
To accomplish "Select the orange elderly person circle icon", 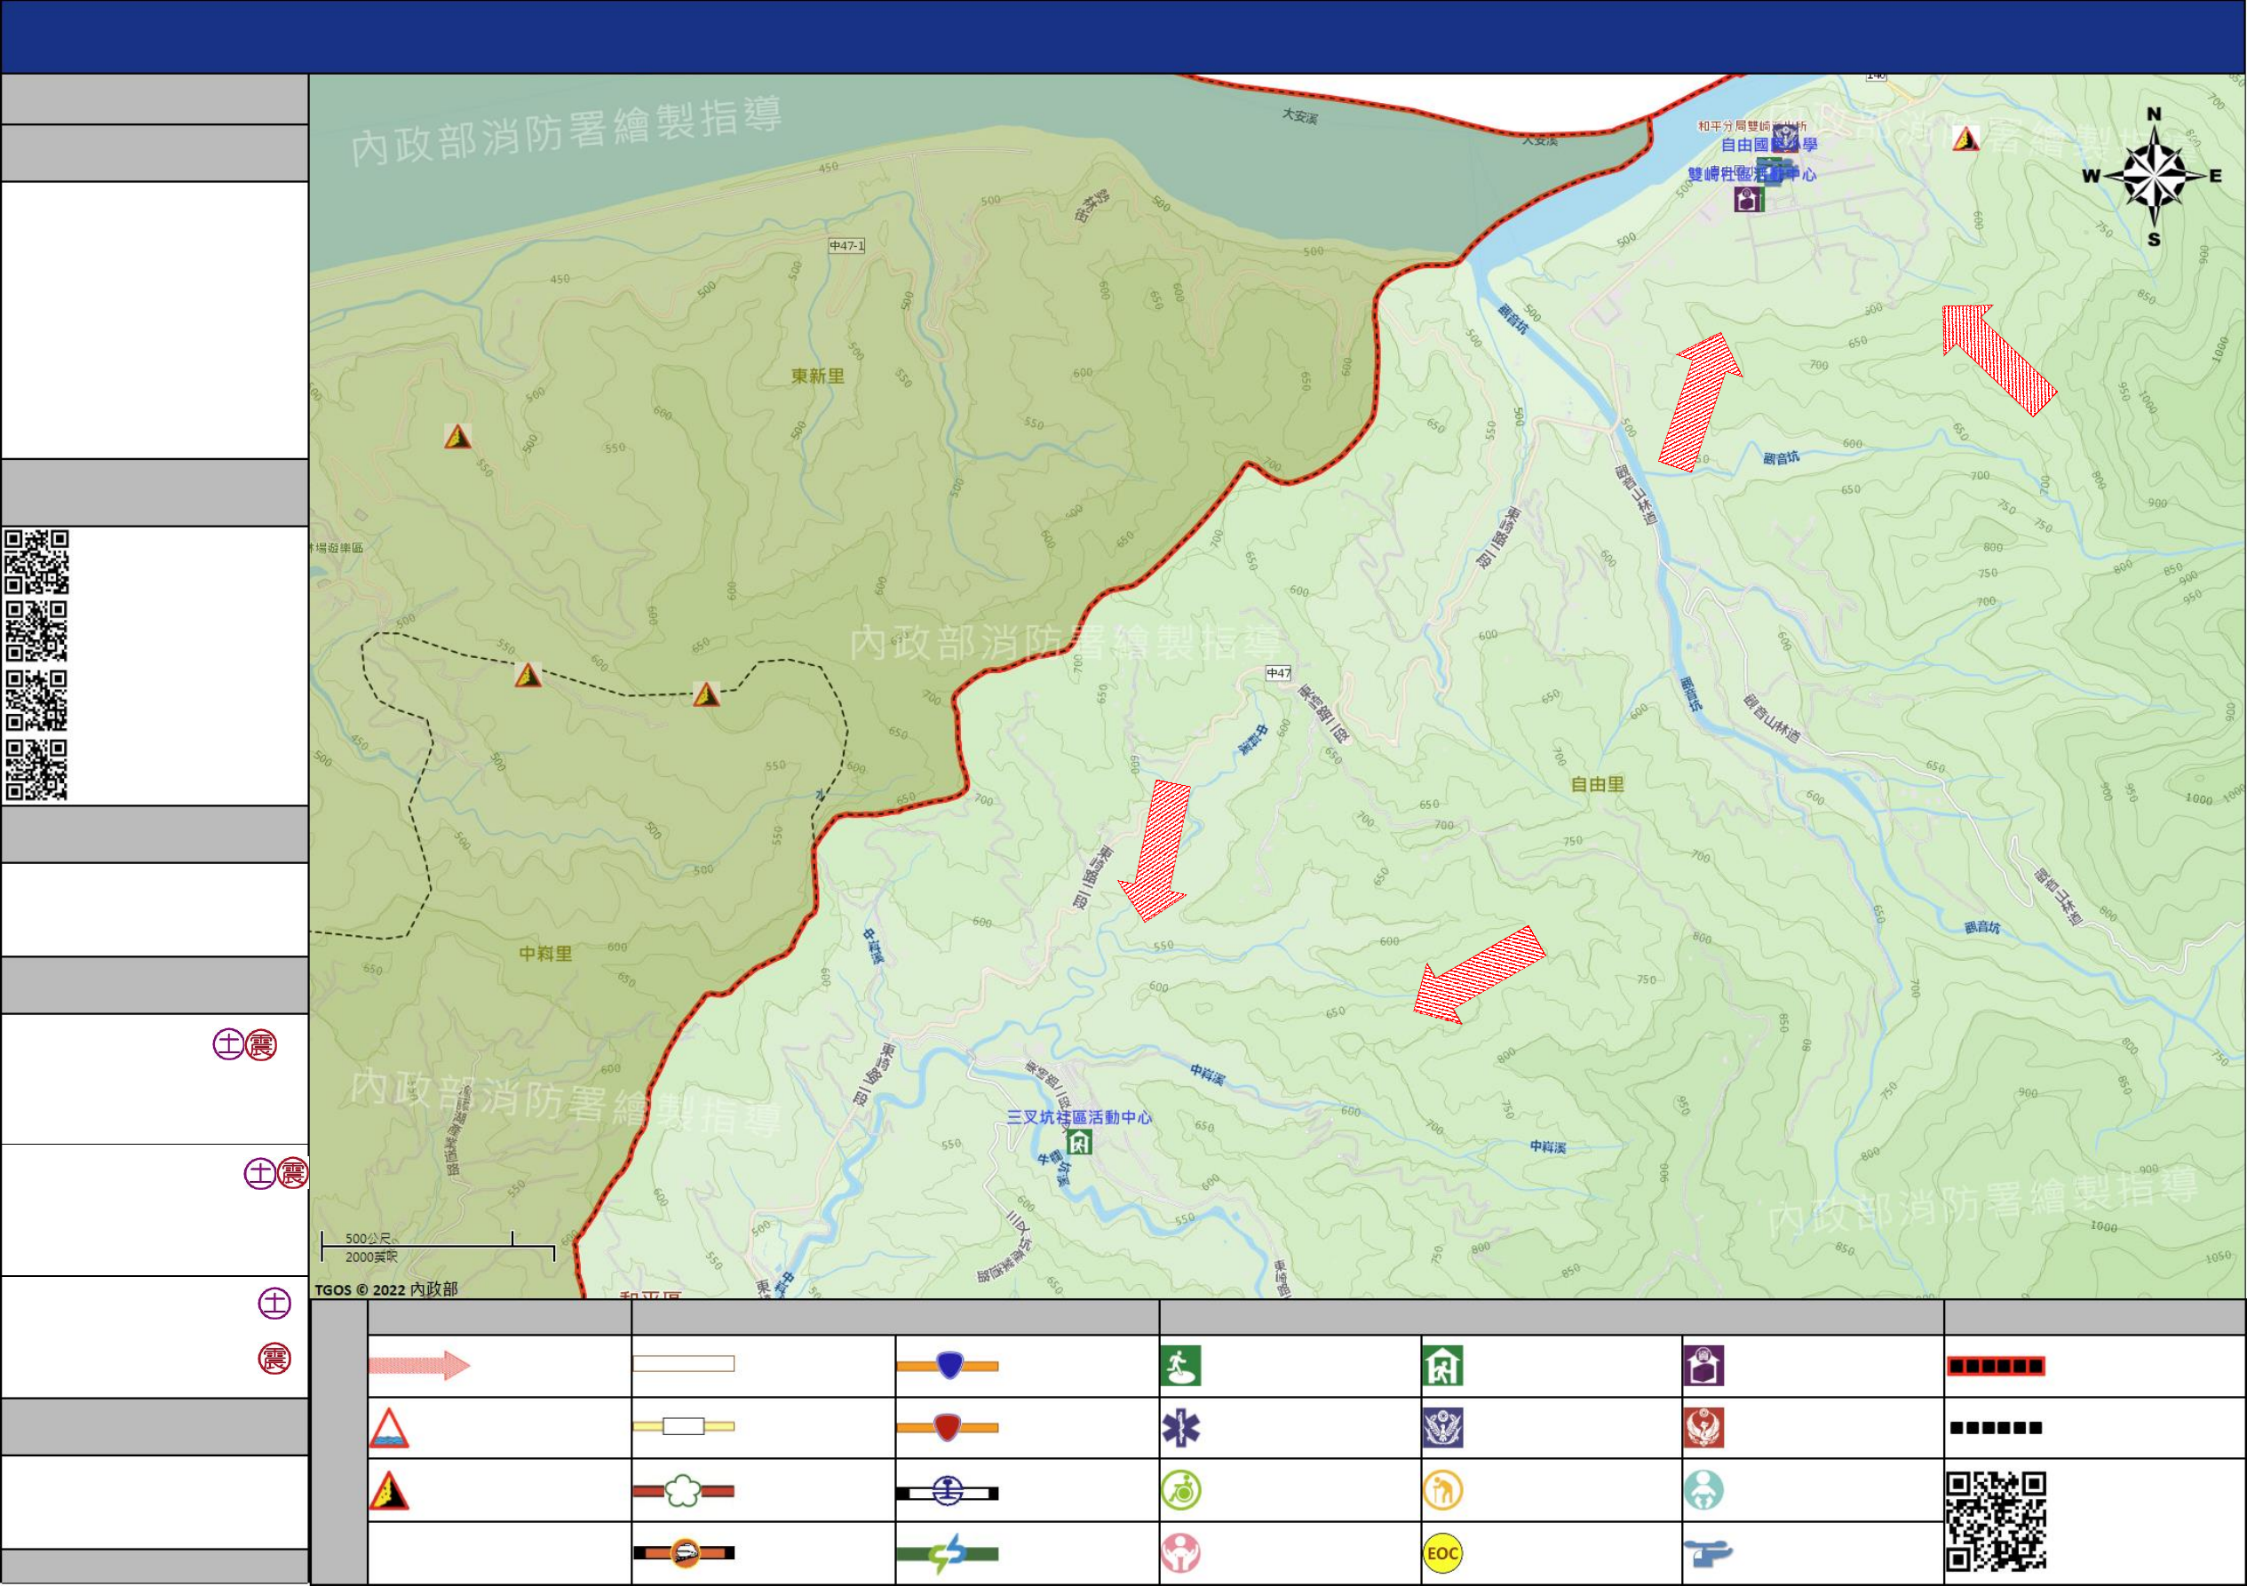I will 1443,1491.
